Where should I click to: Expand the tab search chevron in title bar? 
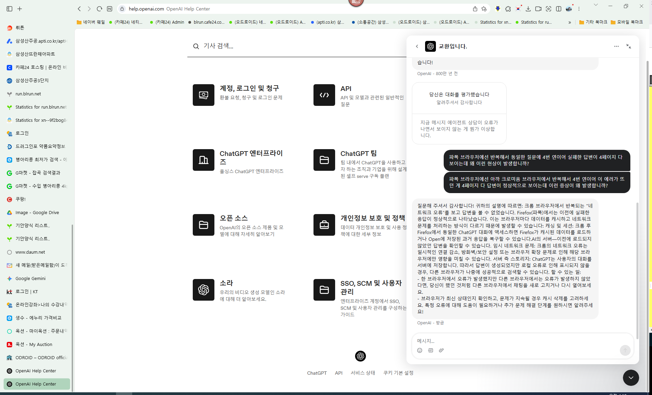(596, 5)
